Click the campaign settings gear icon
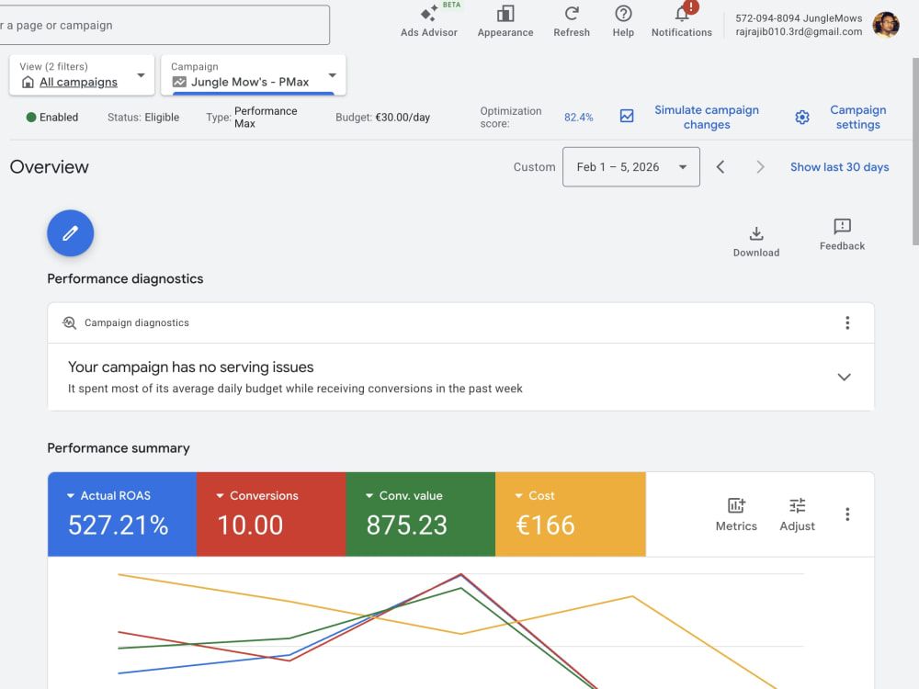This screenshot has height=689, width=919. tap(801, 118)
